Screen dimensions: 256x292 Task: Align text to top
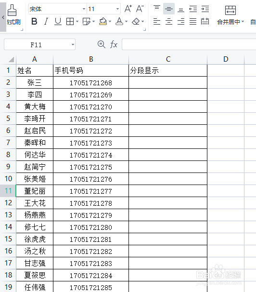(x=157, y=9)
